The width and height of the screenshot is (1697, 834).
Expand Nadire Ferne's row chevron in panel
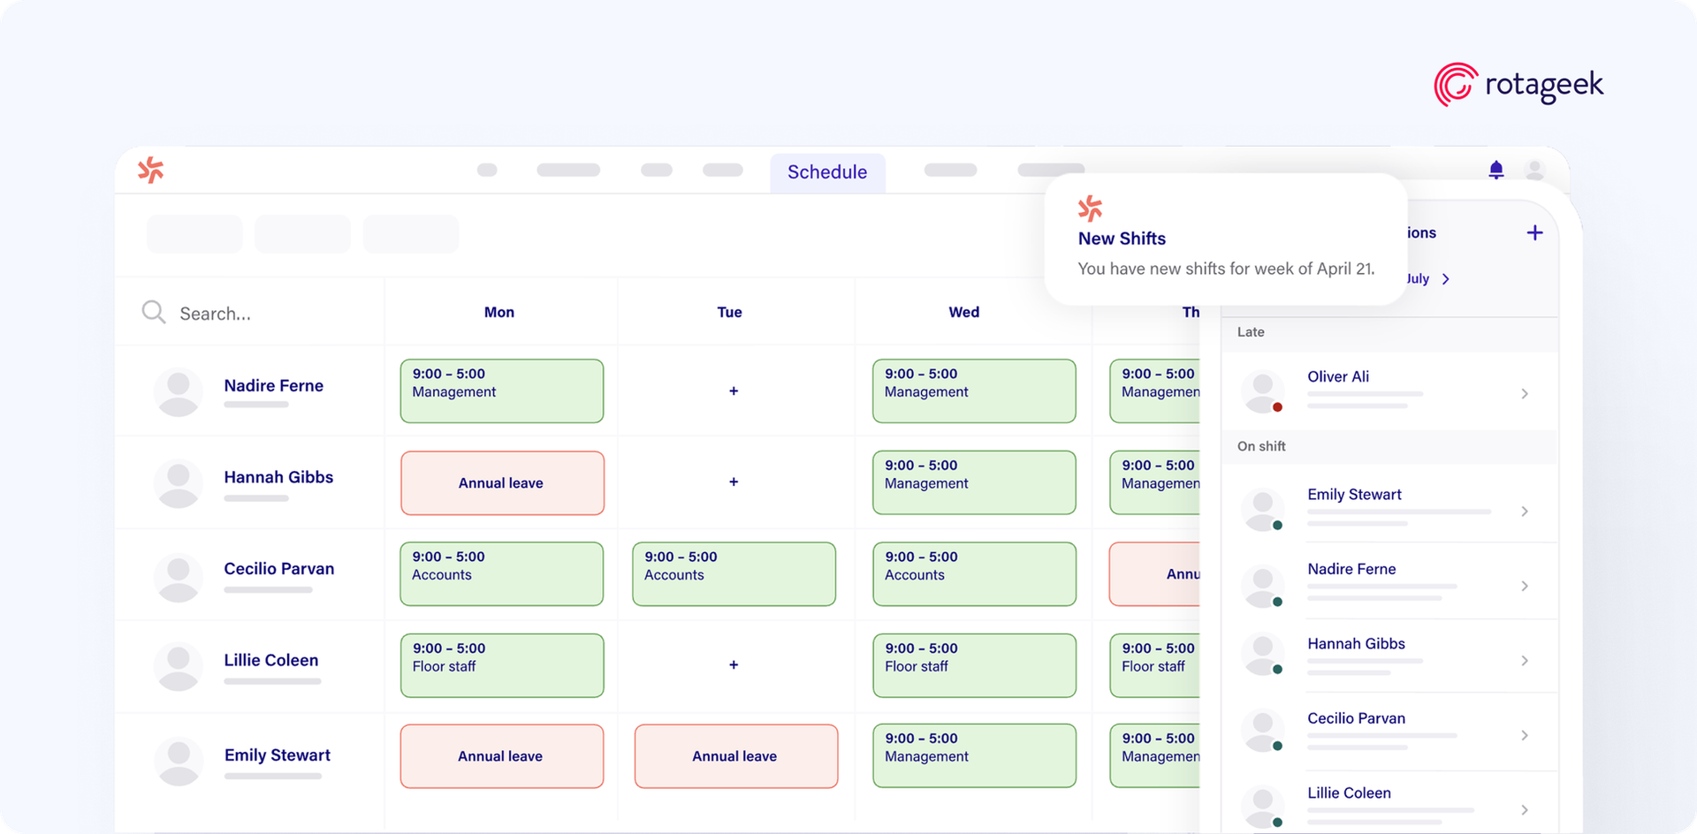pos(1525,586)
